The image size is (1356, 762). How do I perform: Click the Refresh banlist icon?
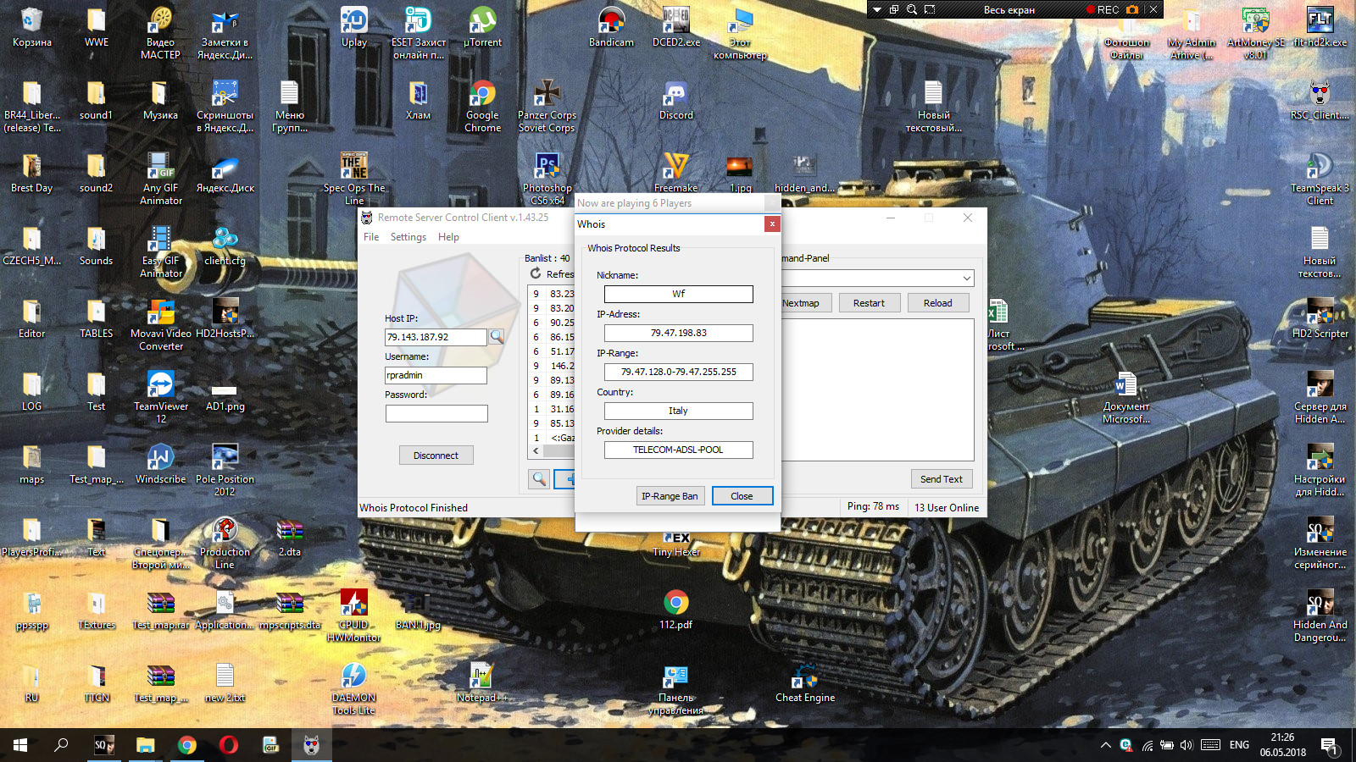(x=536, y=273)
